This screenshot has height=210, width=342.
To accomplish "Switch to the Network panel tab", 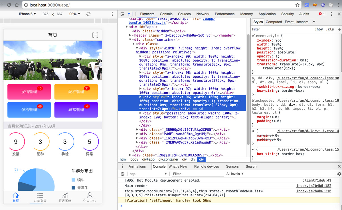I will 203,14.
